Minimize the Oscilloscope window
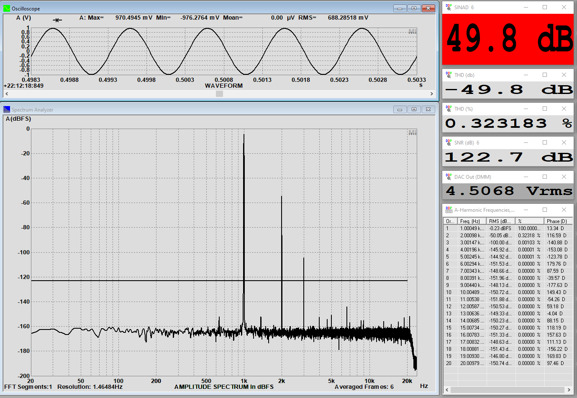This screenshot has width=577, height=398. coord(400,8)
